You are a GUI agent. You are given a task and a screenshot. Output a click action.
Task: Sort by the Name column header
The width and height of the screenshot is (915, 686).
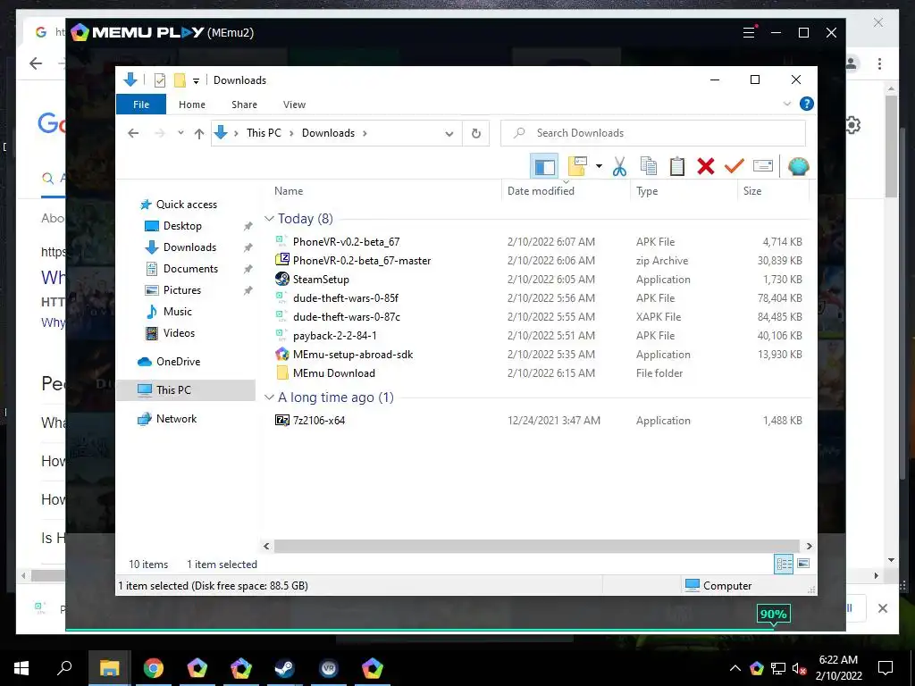[289, 191]
